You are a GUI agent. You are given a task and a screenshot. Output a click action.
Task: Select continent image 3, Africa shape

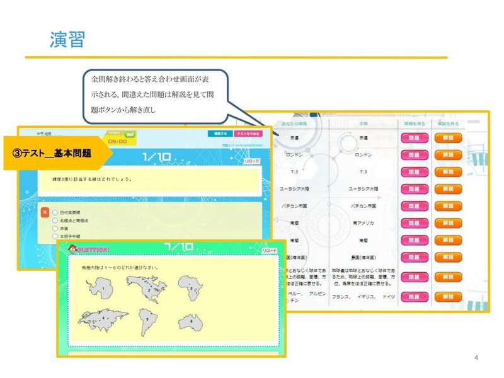[x=191, y=288]
